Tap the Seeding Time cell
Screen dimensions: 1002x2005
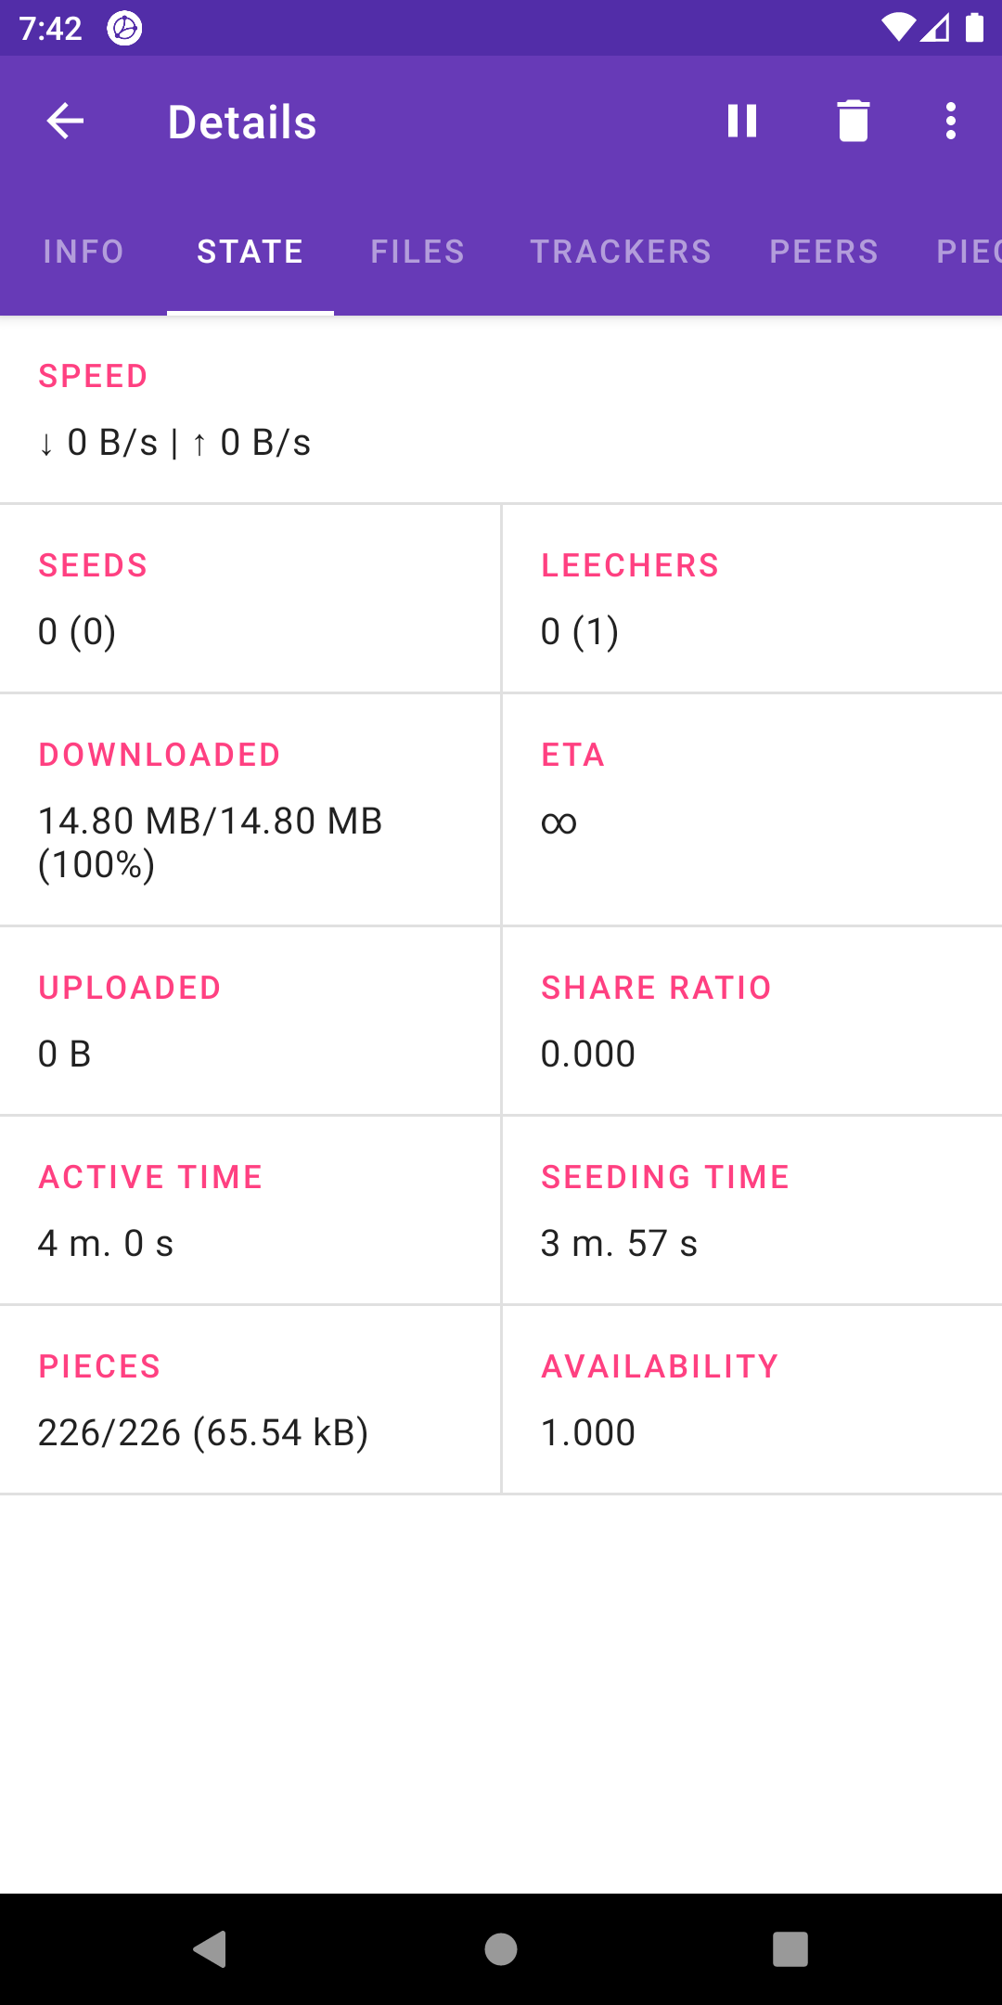click(x=752, y=1210)
